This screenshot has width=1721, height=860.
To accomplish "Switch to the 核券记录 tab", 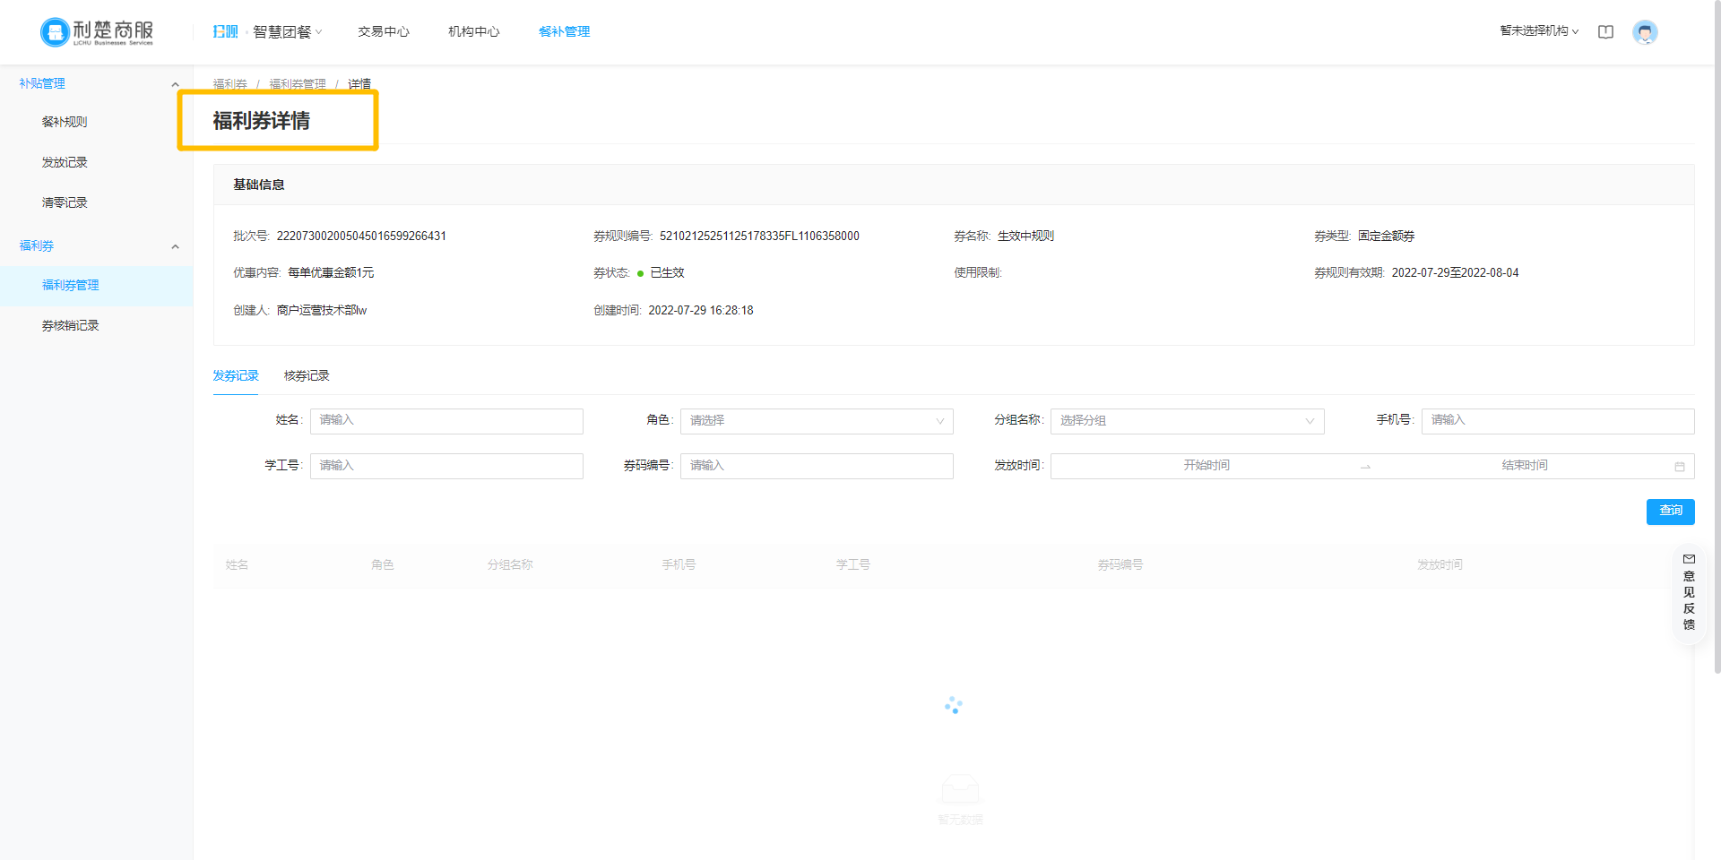I will tap(307, 376).
